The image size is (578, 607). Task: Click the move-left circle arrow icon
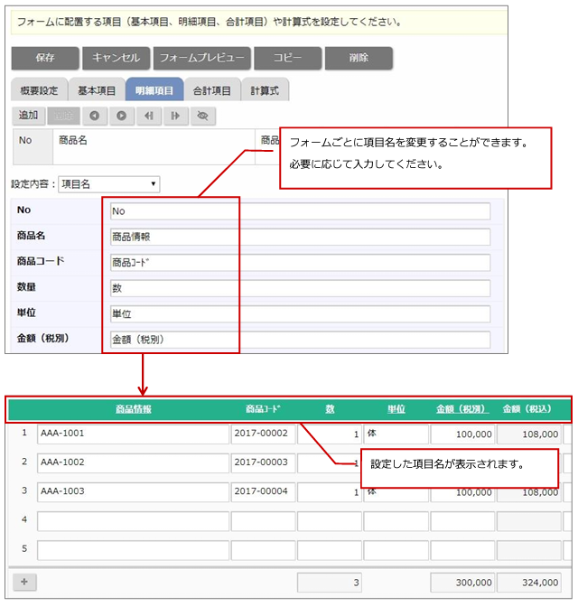95,116
